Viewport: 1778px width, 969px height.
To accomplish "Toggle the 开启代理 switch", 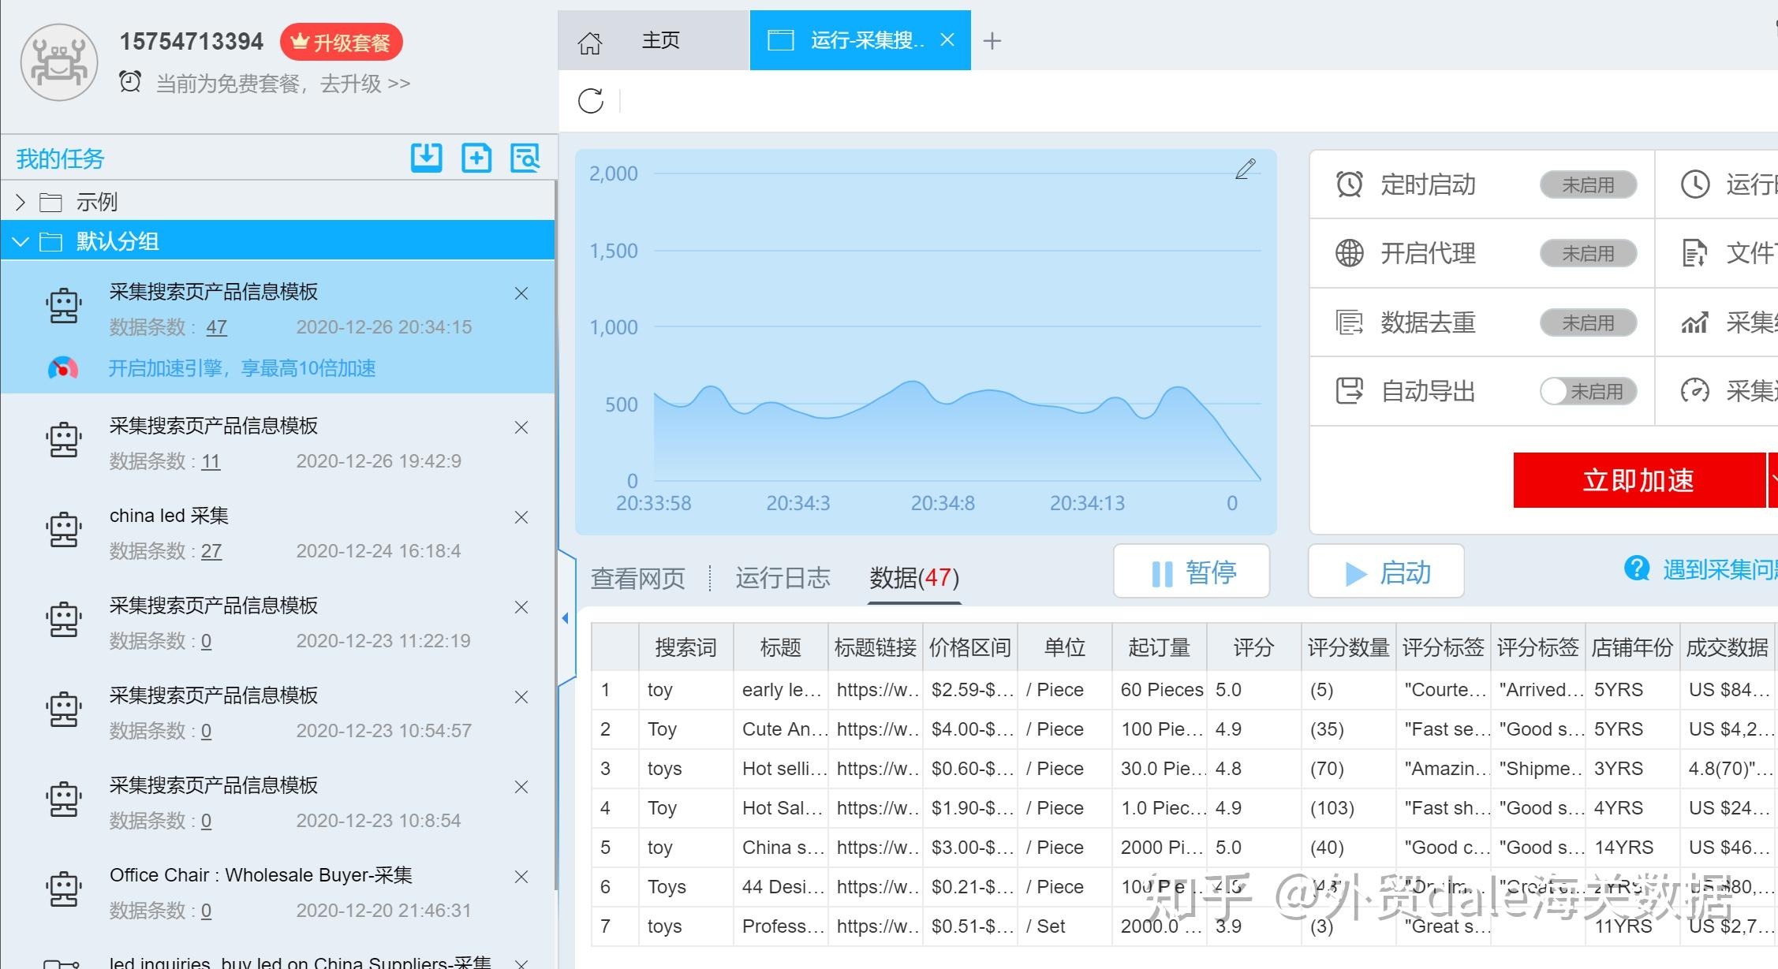I will click(1588, 253).
